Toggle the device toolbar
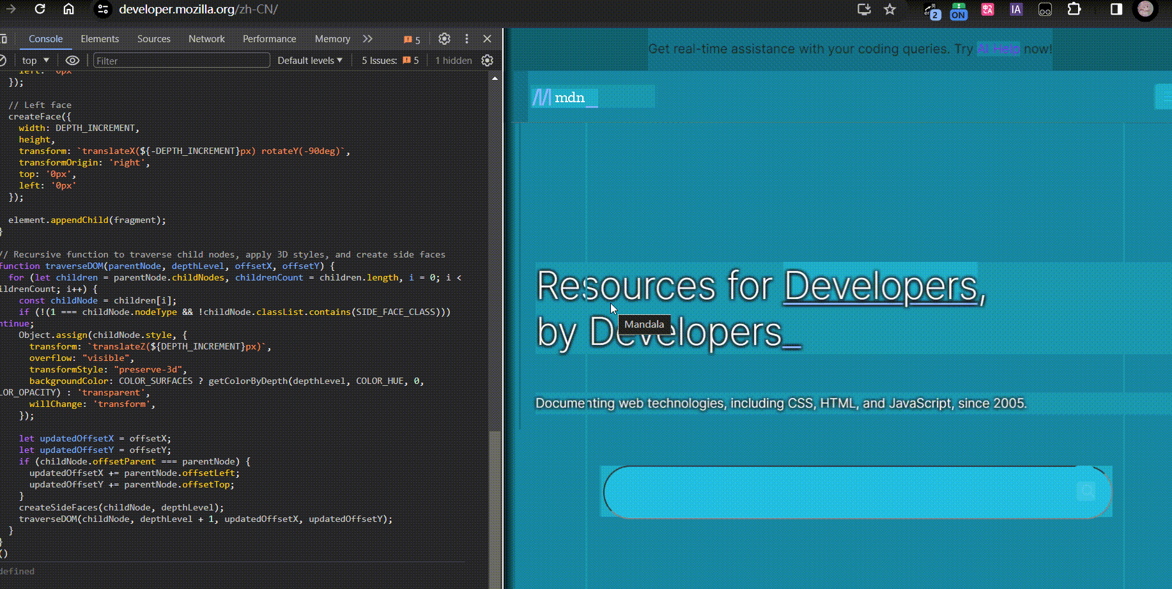This screenshot has height=589, width=1172. click(3, 39)
